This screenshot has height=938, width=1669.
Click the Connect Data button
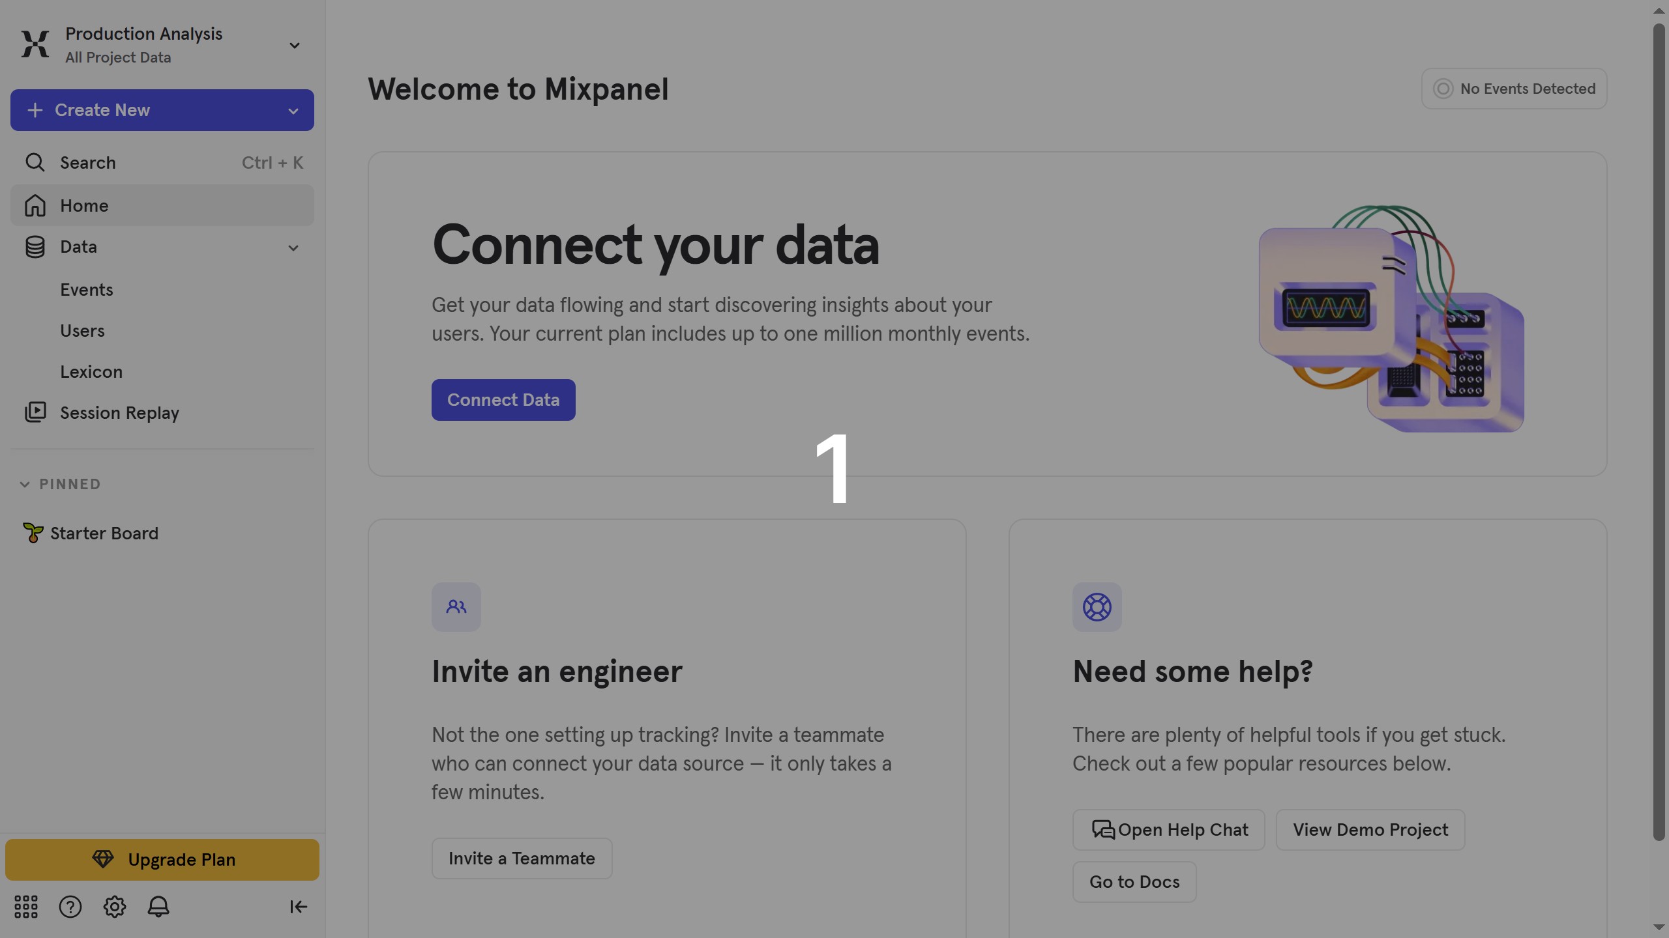pos(503,400)
